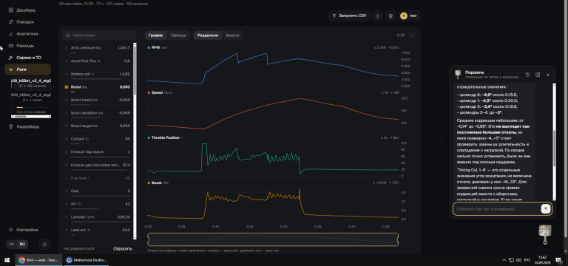The width and height of the screenshot is (568, 266).
Task: Switch to Mattermost Desktop taskbar app
Action: click(87, 260)
